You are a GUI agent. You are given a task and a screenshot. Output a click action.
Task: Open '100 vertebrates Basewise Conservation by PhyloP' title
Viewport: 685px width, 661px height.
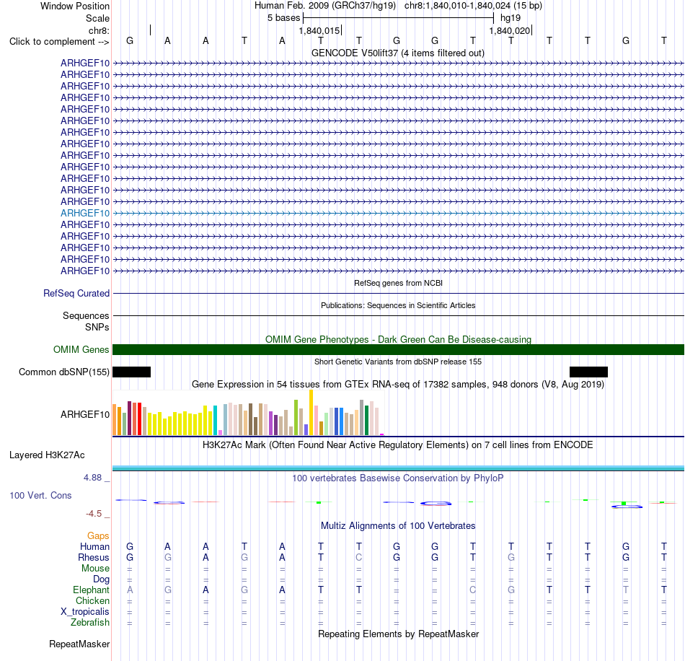(x=397, y=478)
